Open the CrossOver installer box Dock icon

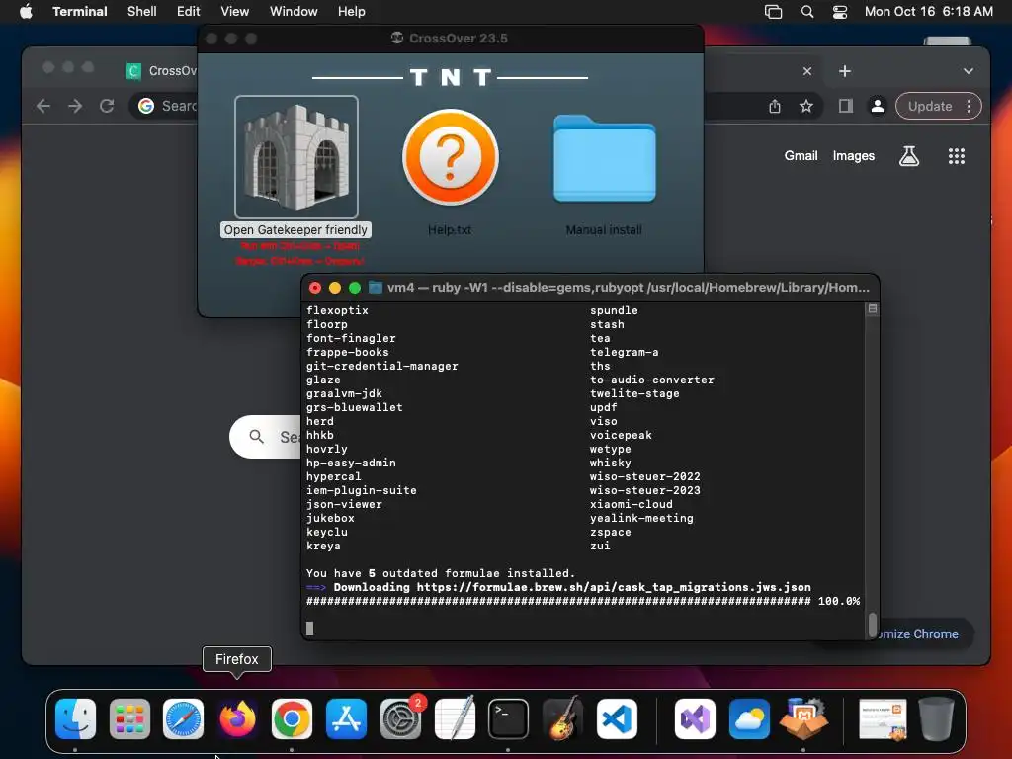pyautogui.click(x=803, y=718)
